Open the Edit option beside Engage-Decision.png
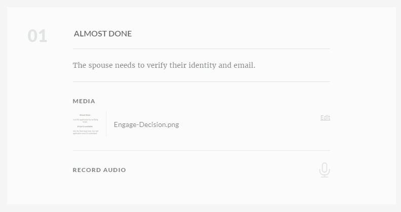Screen dimensions: 401x212 [x=325, y=117]
